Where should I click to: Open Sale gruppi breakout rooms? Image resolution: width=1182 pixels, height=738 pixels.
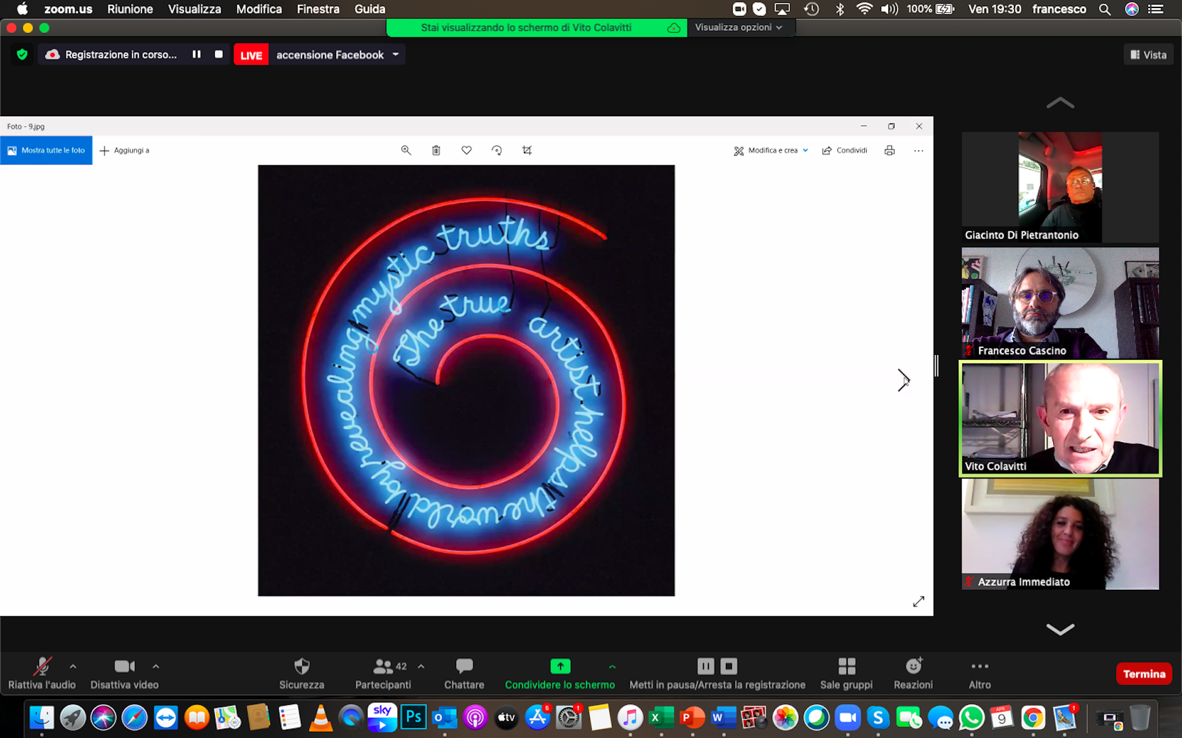pyautogui.click(x=846, y=673)
